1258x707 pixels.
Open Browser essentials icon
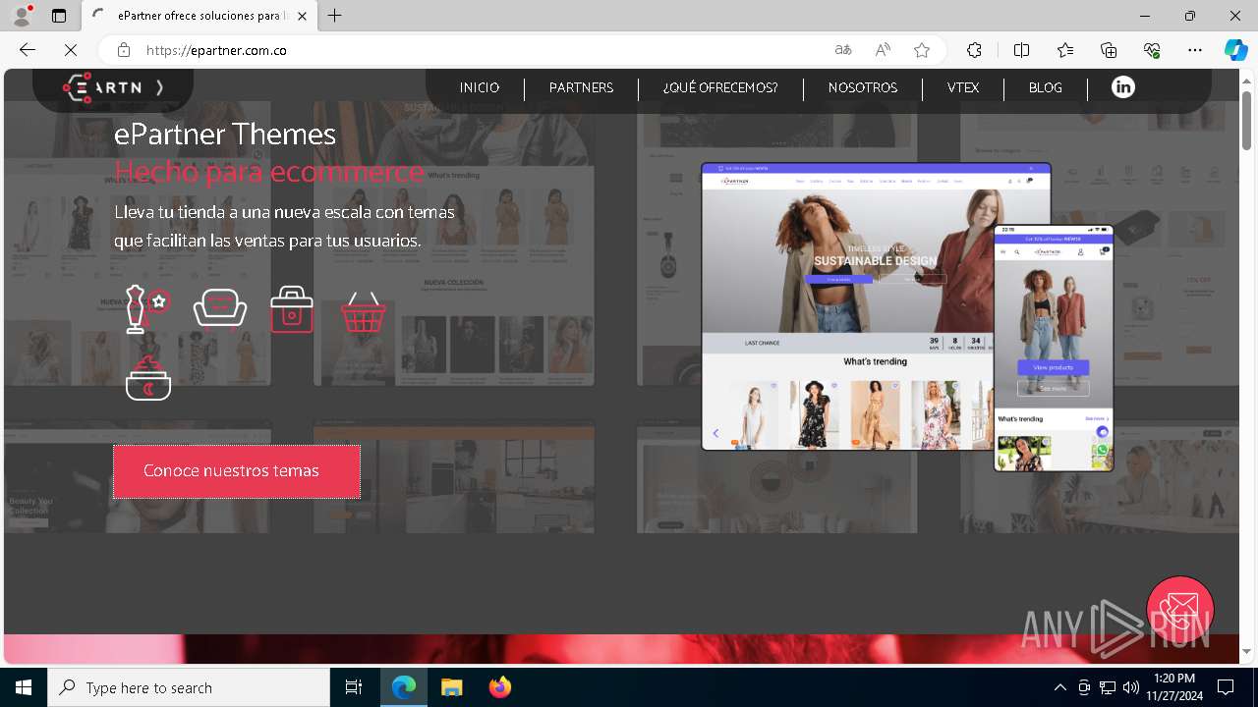(x=1152, y=50)
